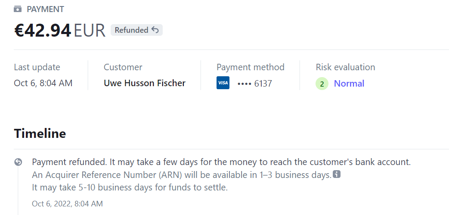Click the €42.94 payment amount
This screenshot has width=449, height=215.
43,30
